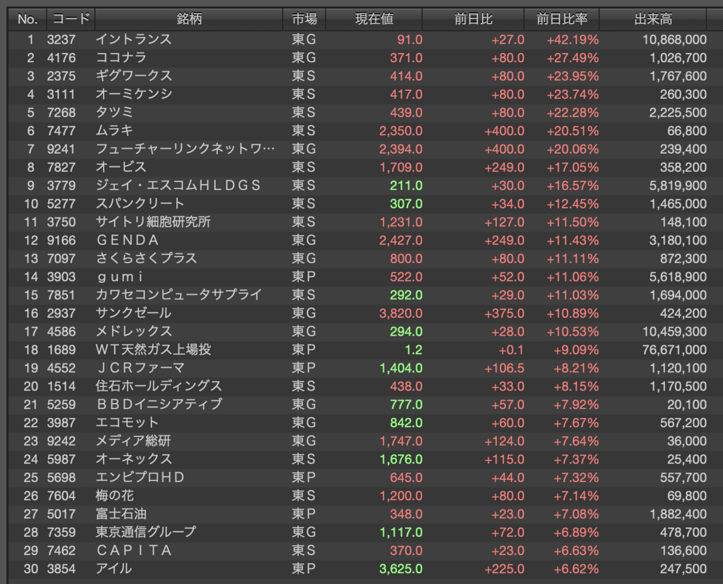Image resolution: width=723 pixels, height=584 pixels.
Task: Select the アイル stock name
Action: coord(114,568)
